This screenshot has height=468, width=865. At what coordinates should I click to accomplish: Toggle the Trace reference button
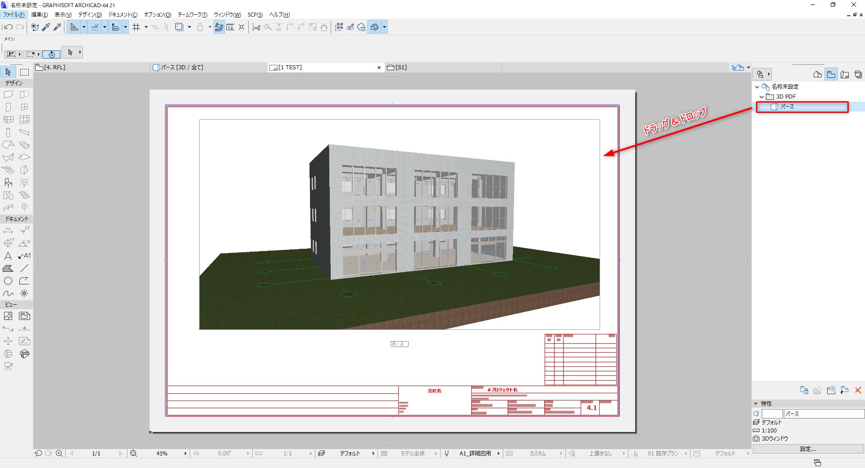click(179, 27)
